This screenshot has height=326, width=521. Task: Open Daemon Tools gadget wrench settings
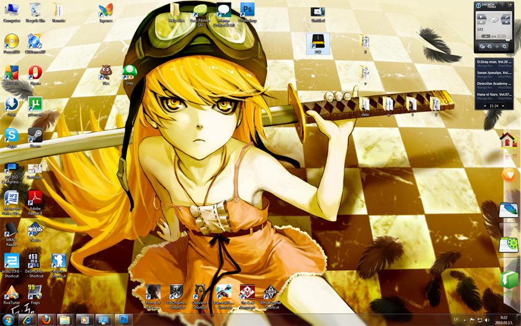pyautogui.click(x=505, y=17)
